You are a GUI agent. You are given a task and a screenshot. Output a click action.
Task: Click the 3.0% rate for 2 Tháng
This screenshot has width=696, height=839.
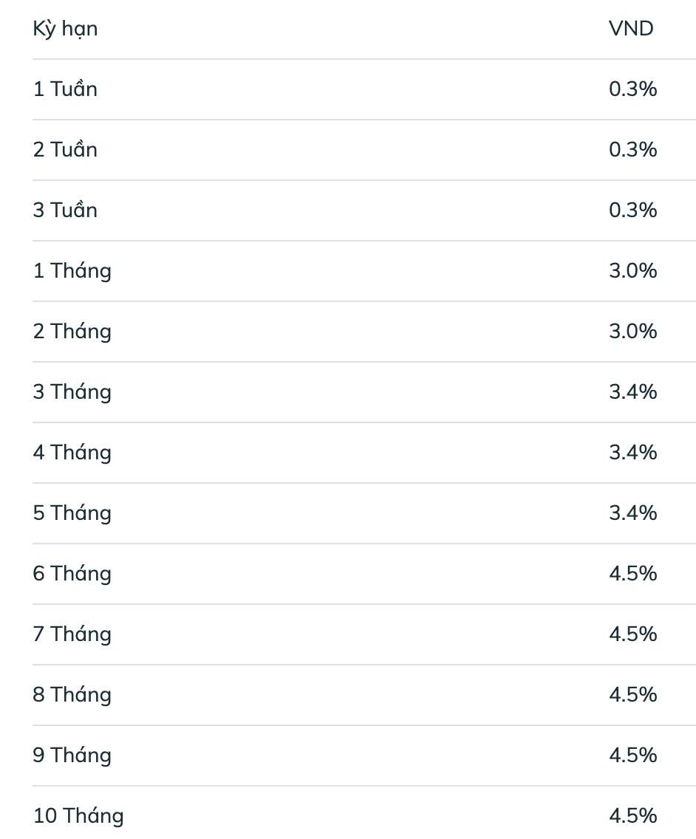(632, 332)
